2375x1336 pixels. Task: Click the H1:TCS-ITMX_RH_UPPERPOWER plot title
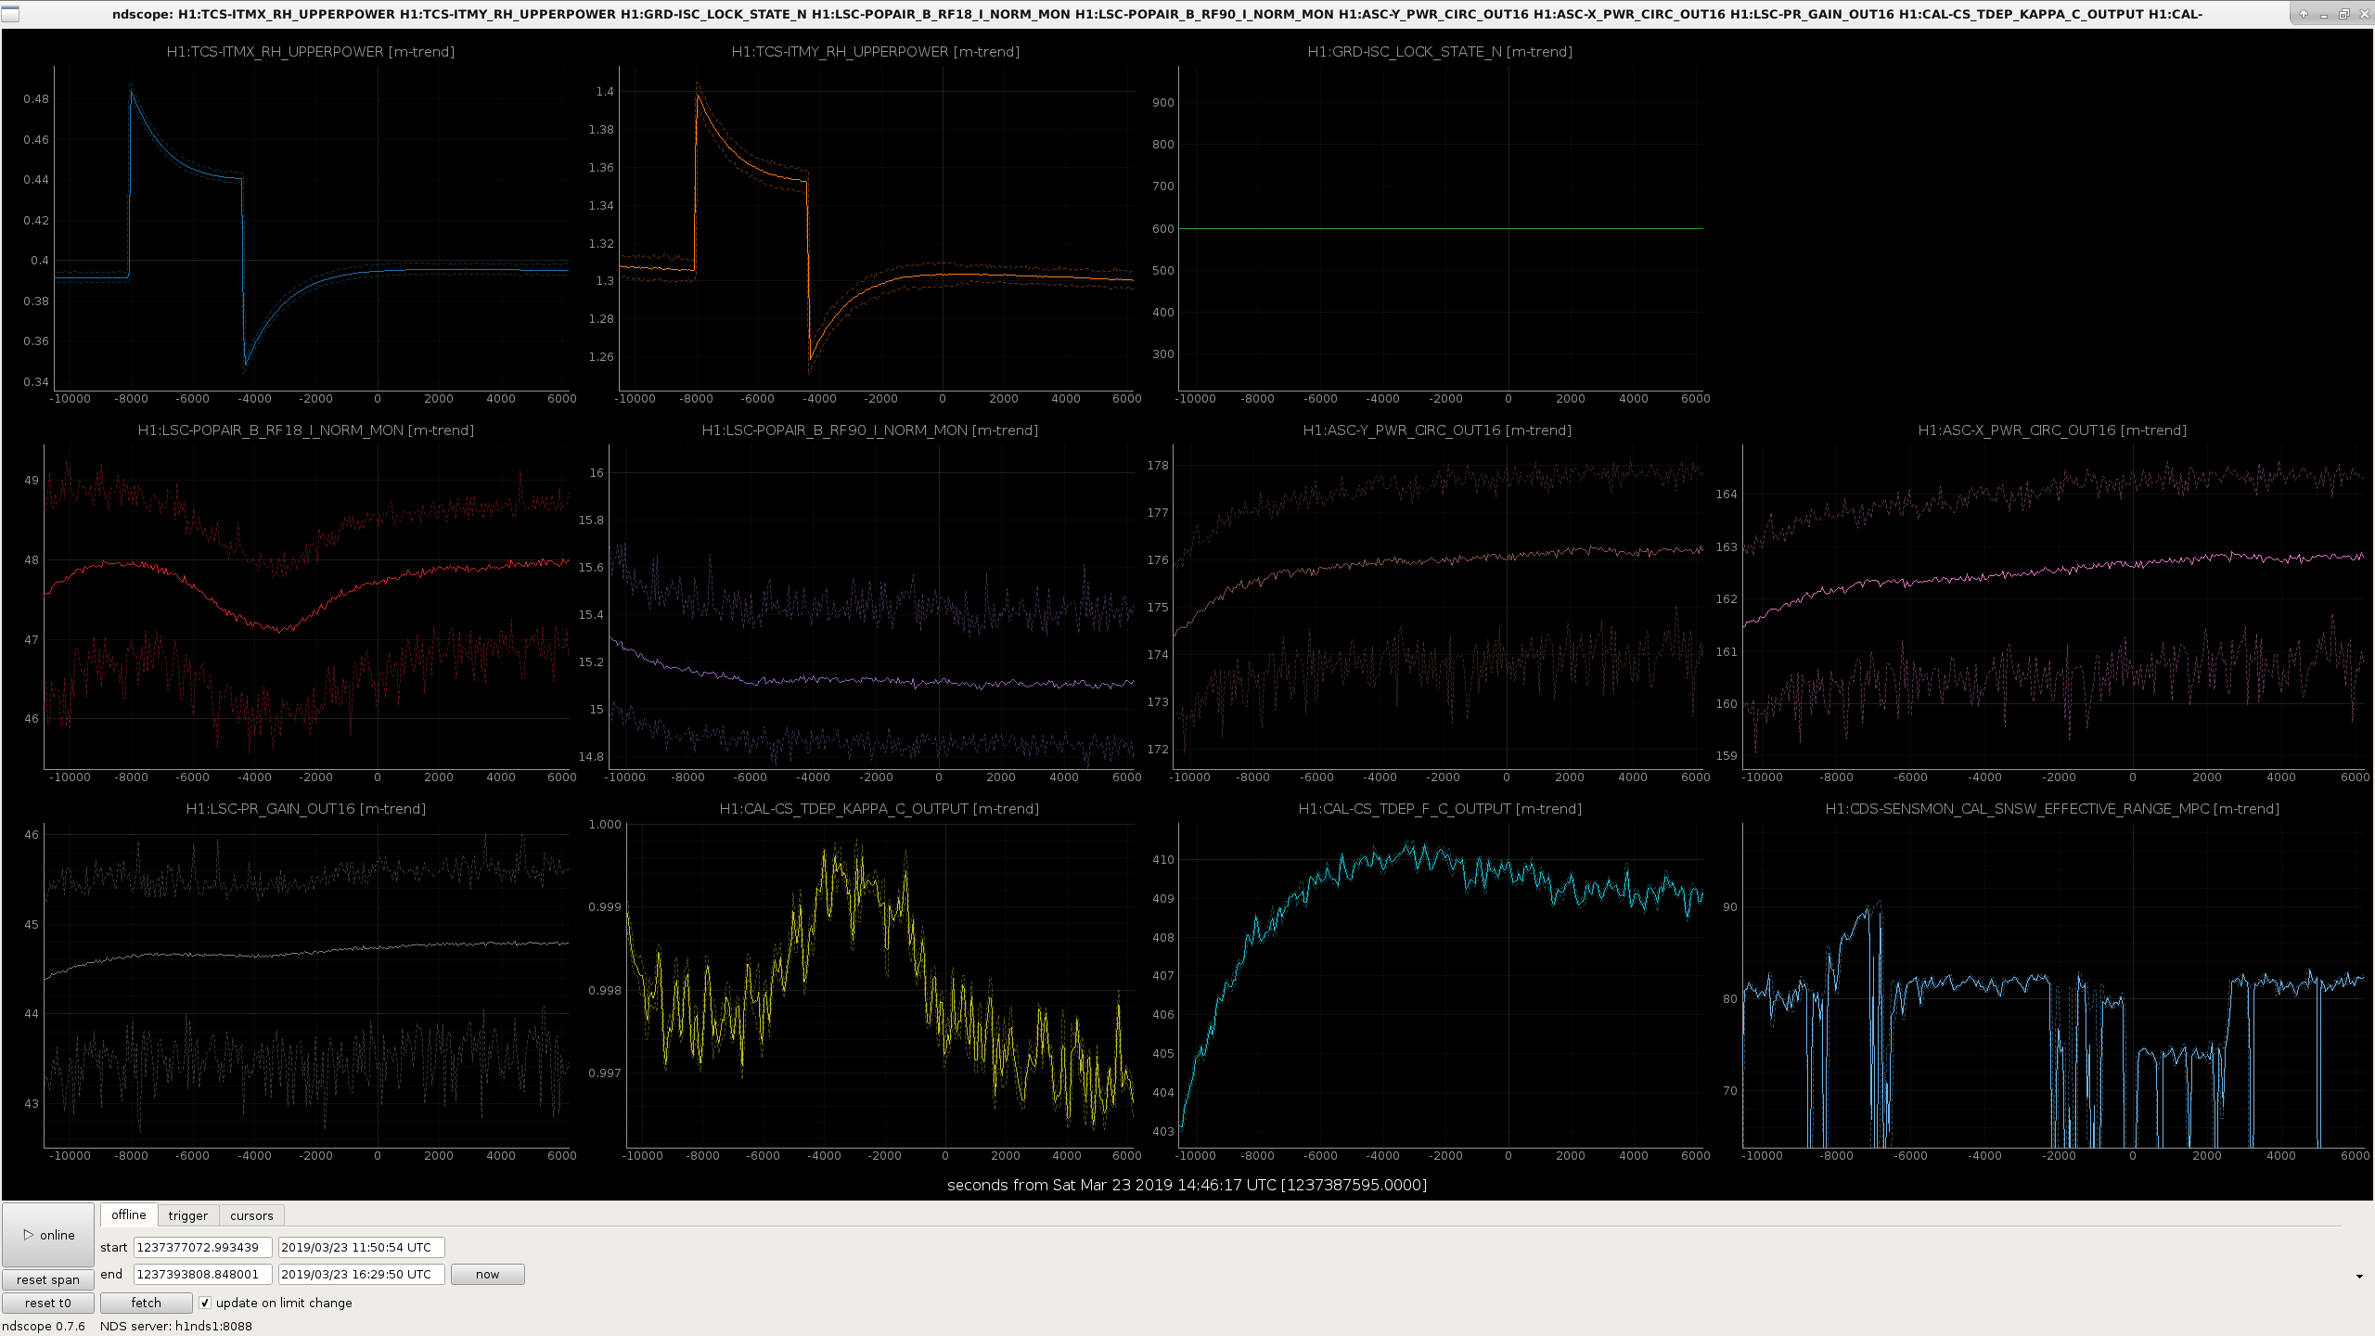(311, 52)
